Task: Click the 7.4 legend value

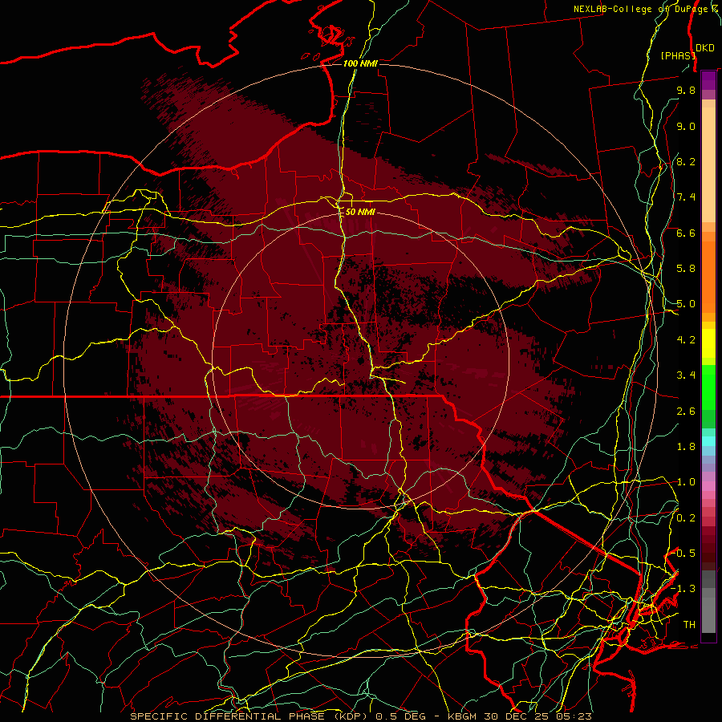Action: [x=686, y=197]
